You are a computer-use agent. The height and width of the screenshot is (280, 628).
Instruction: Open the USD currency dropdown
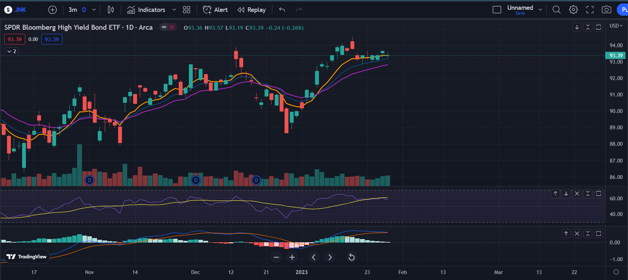(616, 26)
